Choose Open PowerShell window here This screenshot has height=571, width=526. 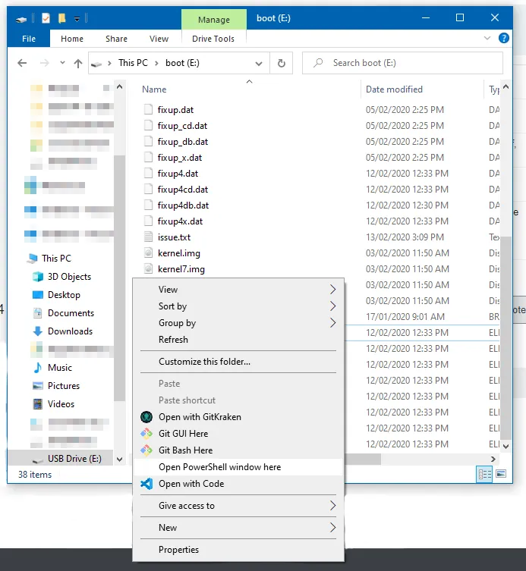[x=238, y=467]
